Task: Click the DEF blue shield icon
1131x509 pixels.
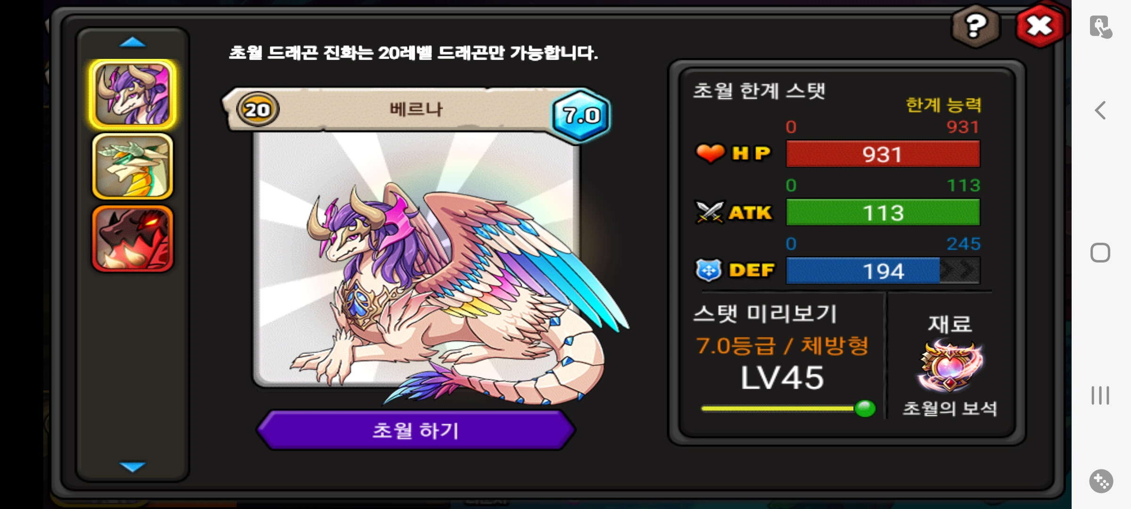Action: click(x=709, y=270)
